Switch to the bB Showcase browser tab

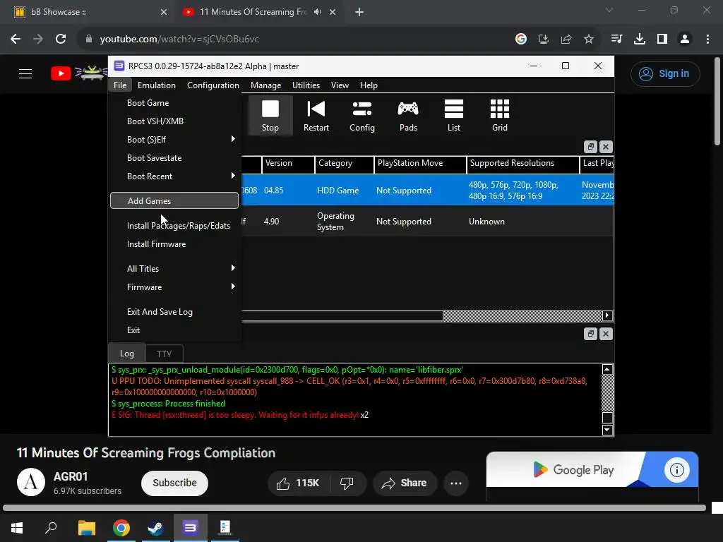(88, 12)
